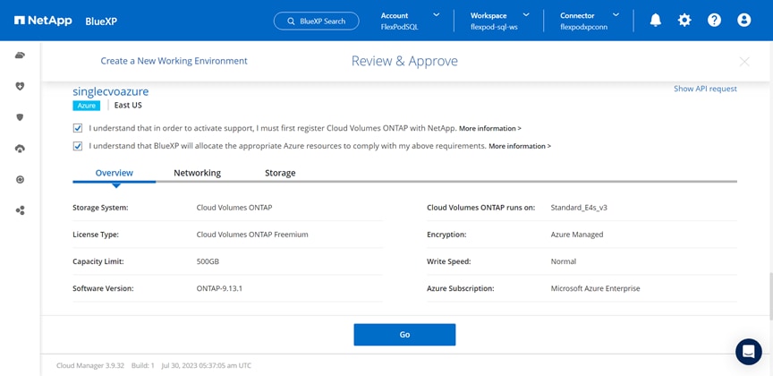
Task: Click the magnifier in BlueXP Search
Action: [x=291, y=21]
